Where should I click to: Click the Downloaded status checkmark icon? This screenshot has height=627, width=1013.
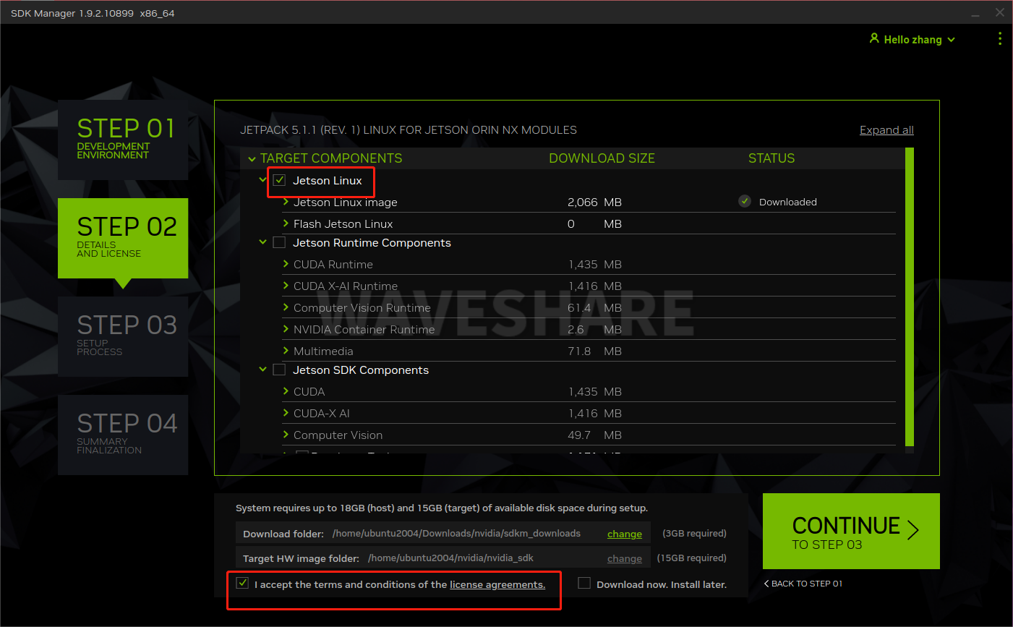[x=745, y=201]
